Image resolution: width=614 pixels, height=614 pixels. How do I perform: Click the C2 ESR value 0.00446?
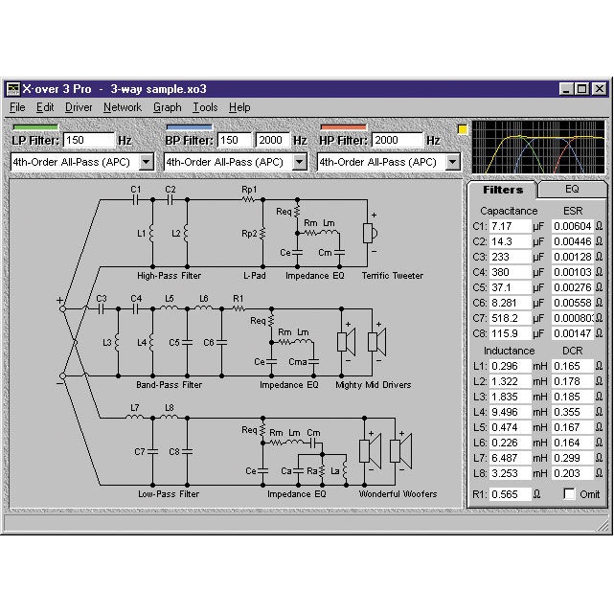click(573, 241)
